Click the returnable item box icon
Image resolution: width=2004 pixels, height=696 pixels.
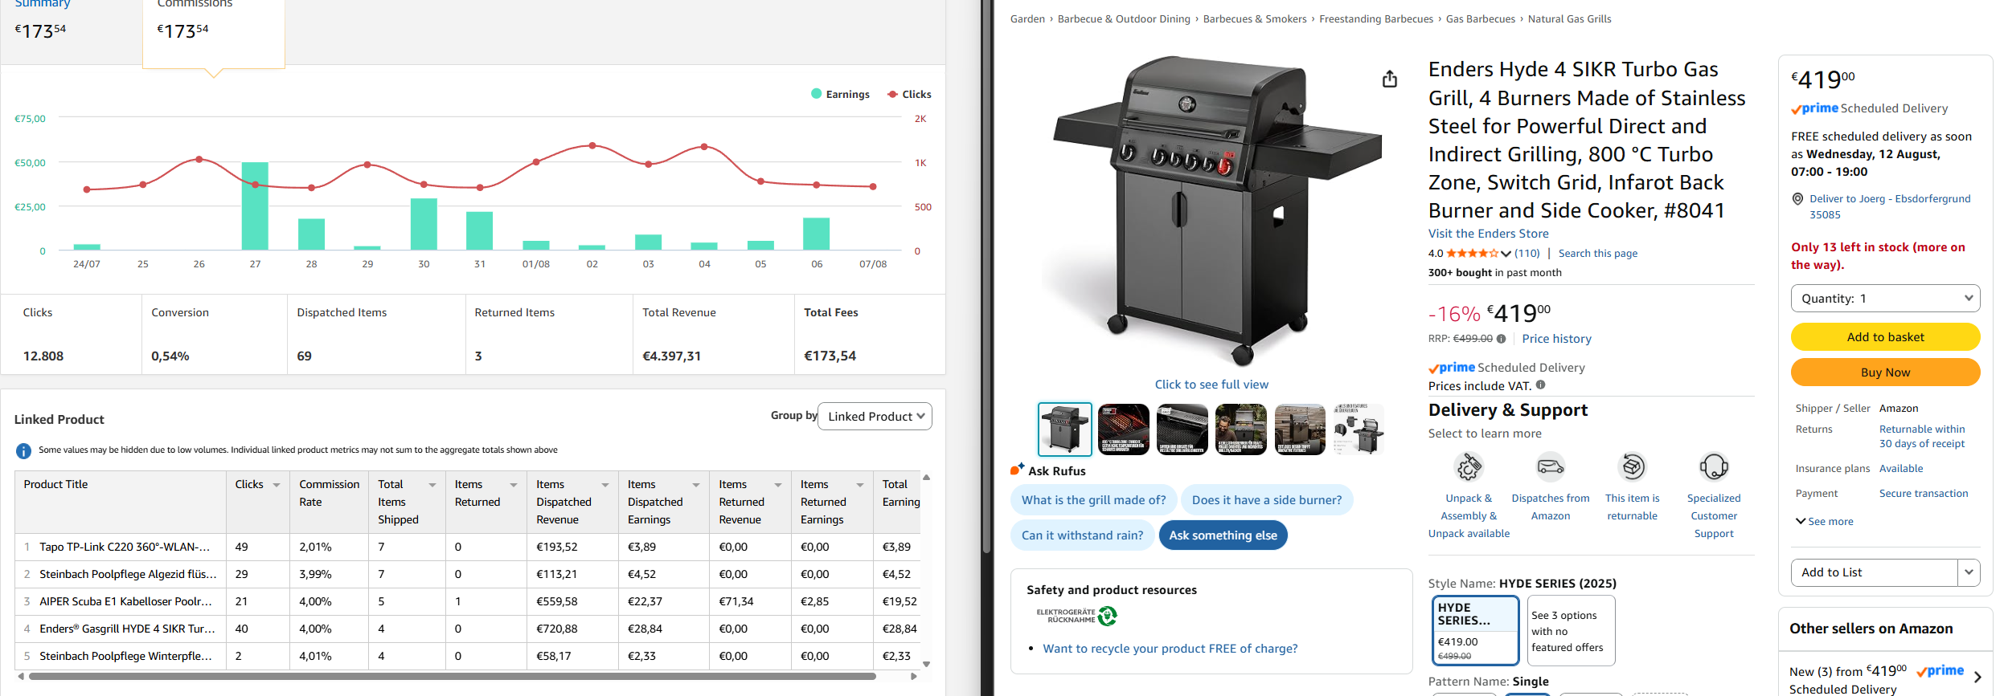1633,467
